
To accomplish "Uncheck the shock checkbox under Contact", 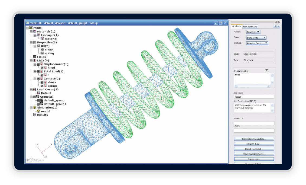I will (42, 82).
